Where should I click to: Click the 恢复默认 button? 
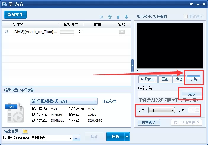coord(149,122)
